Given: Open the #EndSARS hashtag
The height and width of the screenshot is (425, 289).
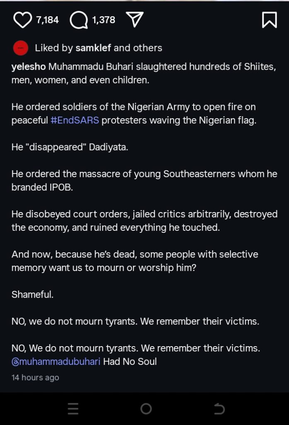Looking at the screenshot, I should point(75,120).
